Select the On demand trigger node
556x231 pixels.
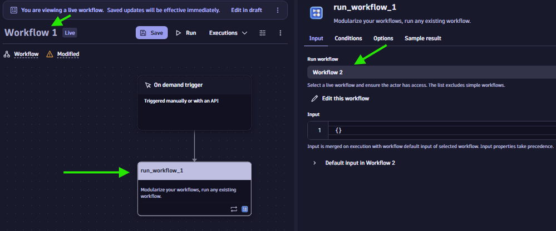[194, 103]
